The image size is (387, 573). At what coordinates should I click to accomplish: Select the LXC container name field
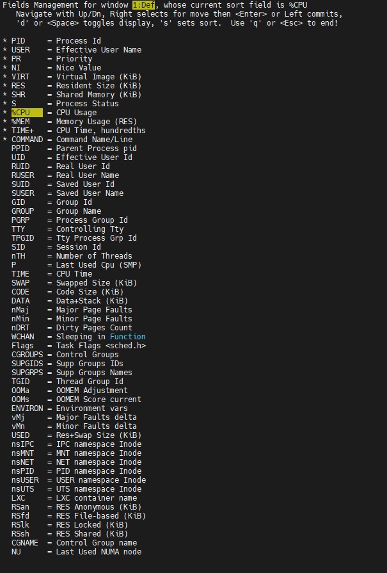(x=19, y=498)
